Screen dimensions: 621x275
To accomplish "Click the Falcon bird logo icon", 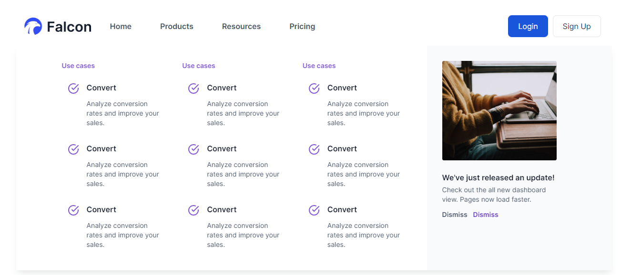I will 33,27.
